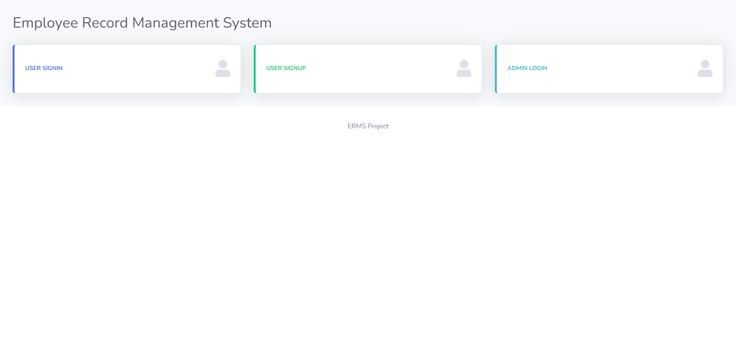Image resolution: width=736 pixels, height=354 pixels.
Task: Click the ERMS Project footer text
Action: [368, 126]
